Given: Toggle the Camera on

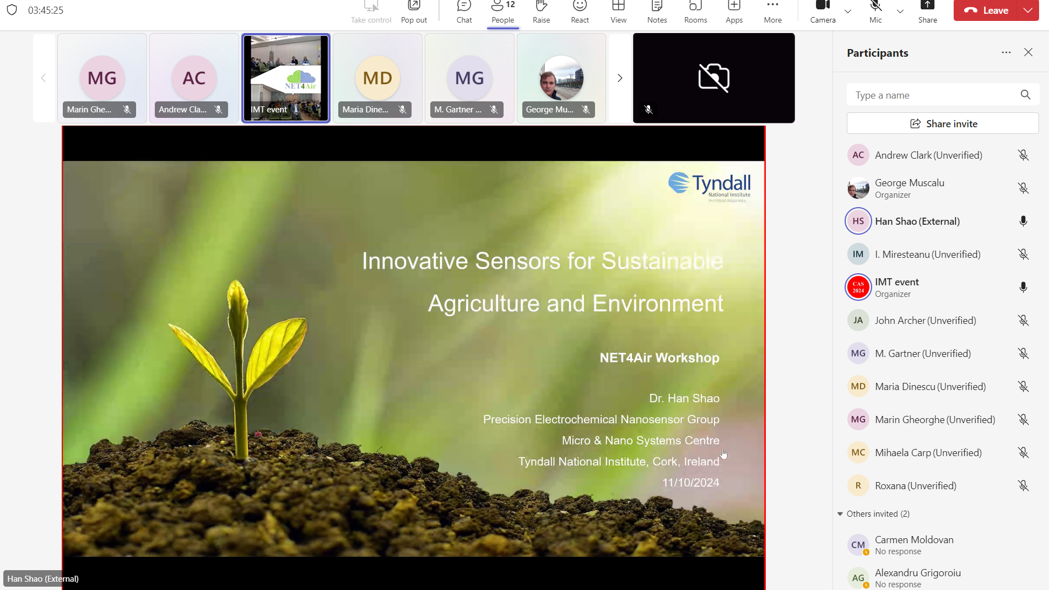Looking at the screenshot, I should click(x=823, y=12).
